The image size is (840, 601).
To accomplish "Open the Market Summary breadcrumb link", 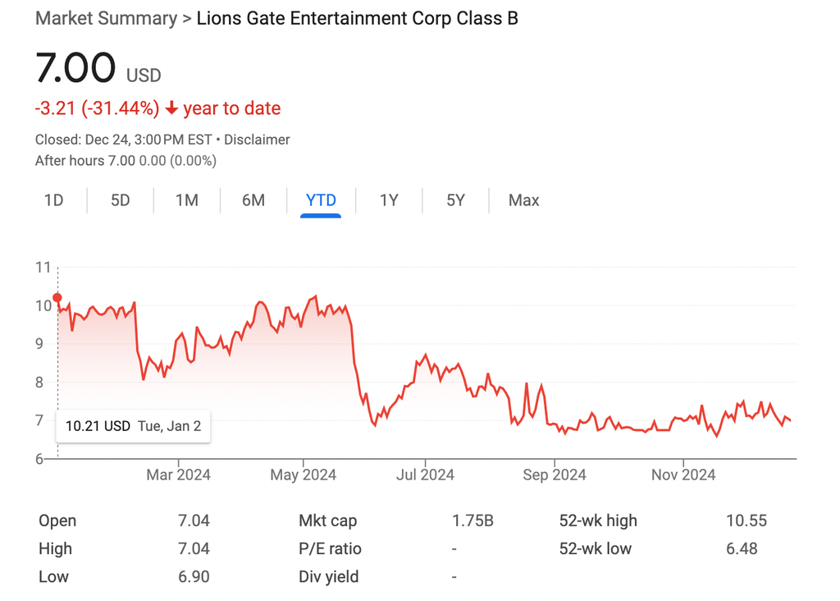I will (106, 18).
